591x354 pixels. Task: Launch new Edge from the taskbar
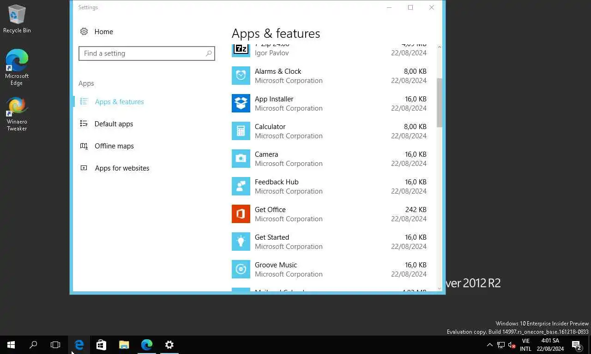147,345
